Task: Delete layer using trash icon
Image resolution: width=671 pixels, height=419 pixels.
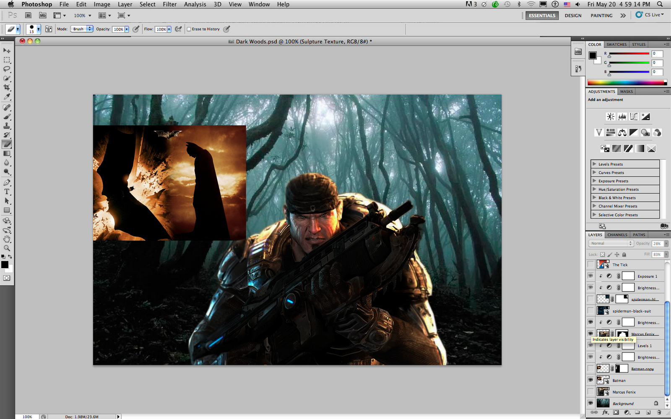Action: pos(659,412)
